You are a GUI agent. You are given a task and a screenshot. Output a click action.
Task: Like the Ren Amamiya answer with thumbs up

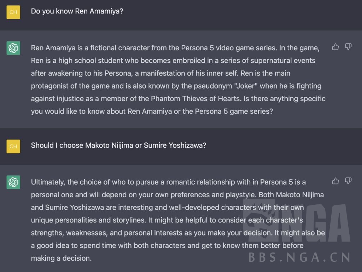point(335,47)
